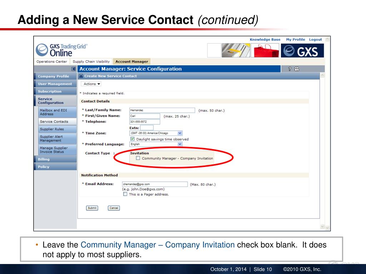Open Subscription sidebar menu
The image size is (366, 274).
(x=55, y=91)
